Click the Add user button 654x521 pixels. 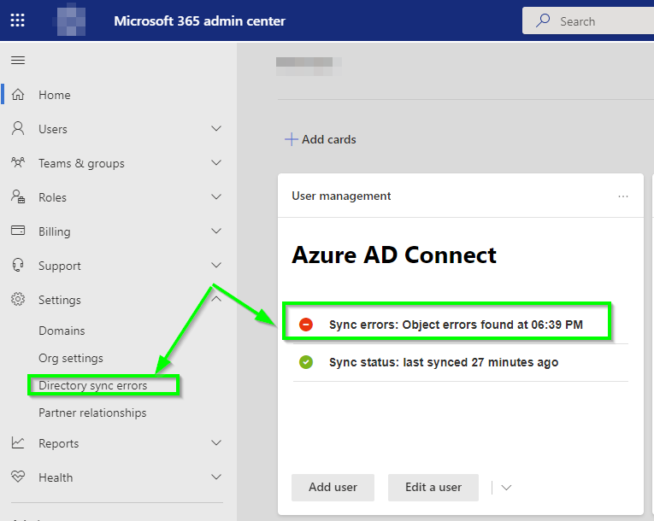(x=333, y=487)
